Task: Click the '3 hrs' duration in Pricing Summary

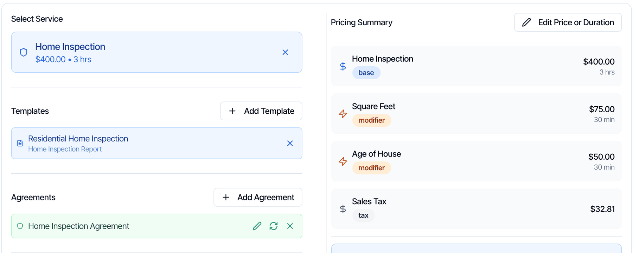Action: [607, 72]
